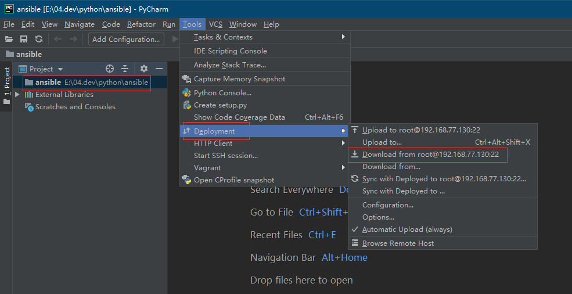This screenshot has width=572, height=294.
Task: Click the Browse Remote Host icon
Action: coord(355,243)
